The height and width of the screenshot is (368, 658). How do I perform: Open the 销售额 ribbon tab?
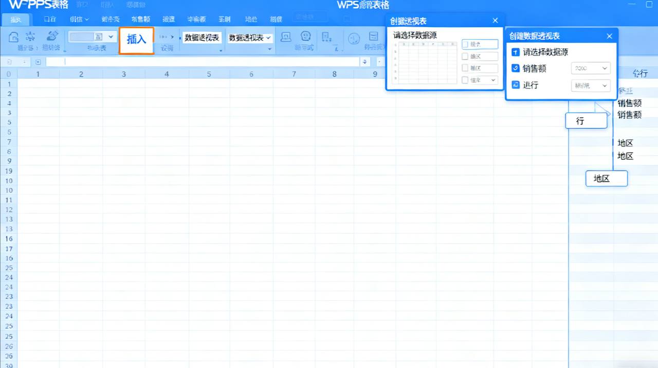pos(140,19)
